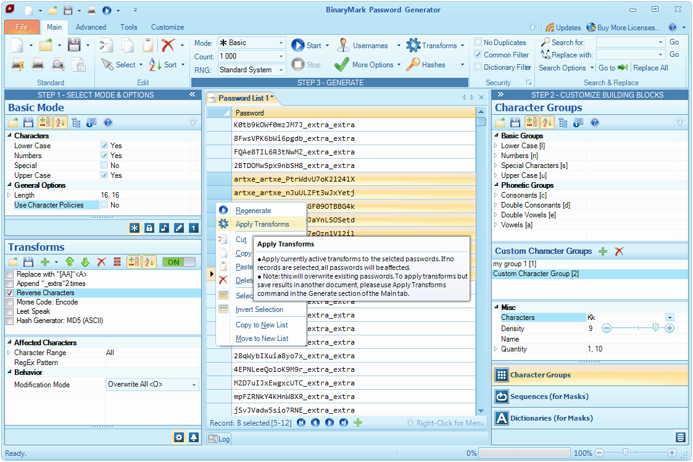Image resolution: width=693 pixels, height=462 pixels.
Task: Expand the Quantity property row
Action: 496,349
